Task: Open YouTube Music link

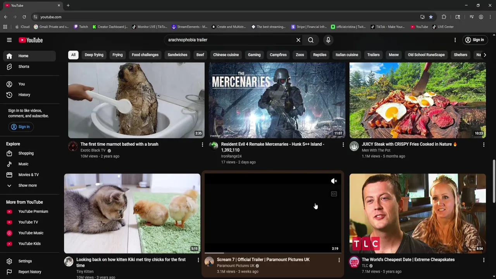Action: point(29,233)
